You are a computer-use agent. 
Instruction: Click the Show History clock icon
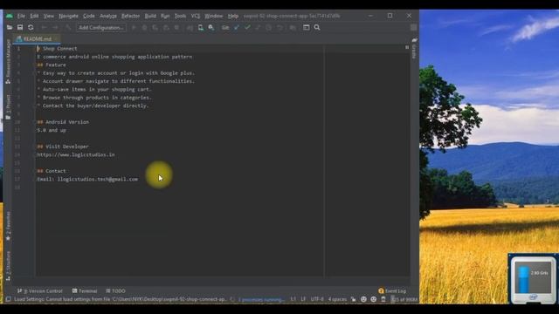coord(268,27)
